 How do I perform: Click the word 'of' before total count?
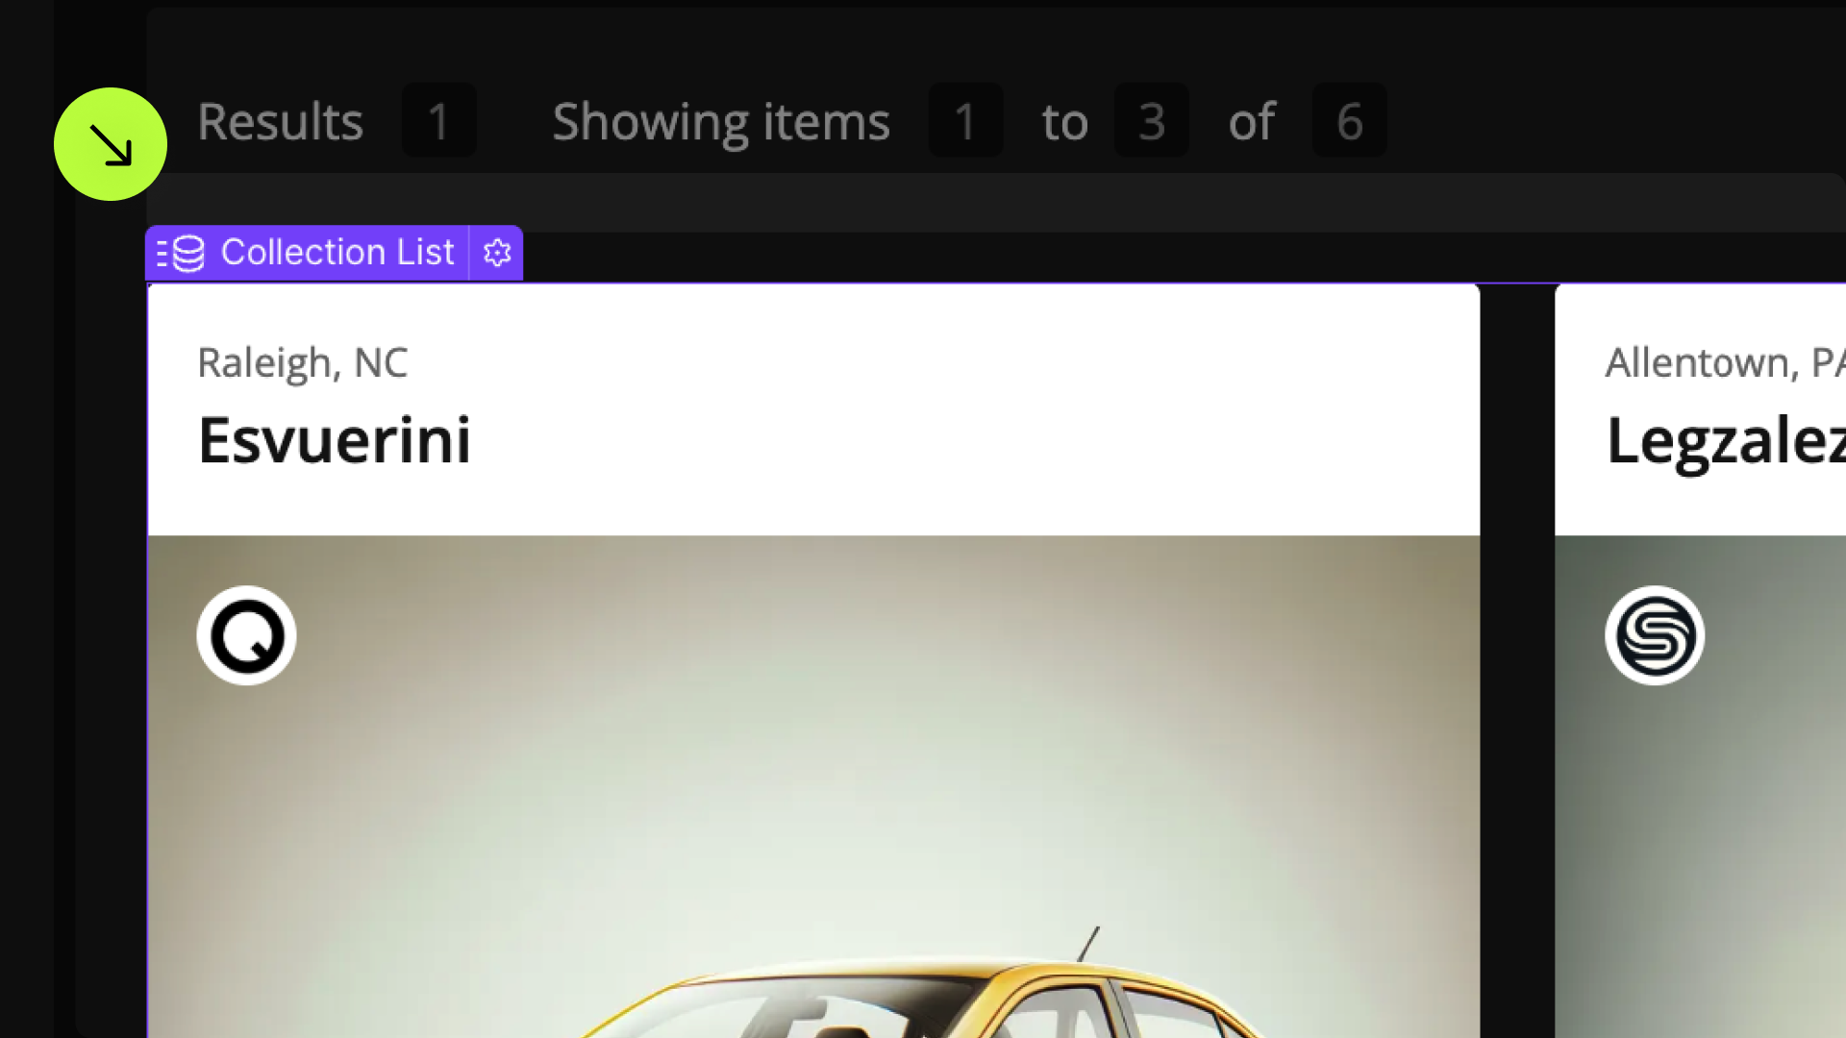click(x=1251, y=122)
